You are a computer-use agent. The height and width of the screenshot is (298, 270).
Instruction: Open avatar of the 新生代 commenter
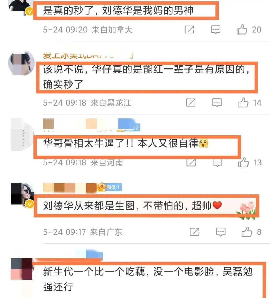tap(22, 269)
